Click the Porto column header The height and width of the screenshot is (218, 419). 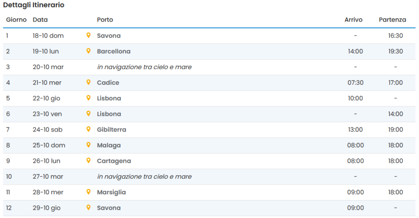tap(105, 20)
